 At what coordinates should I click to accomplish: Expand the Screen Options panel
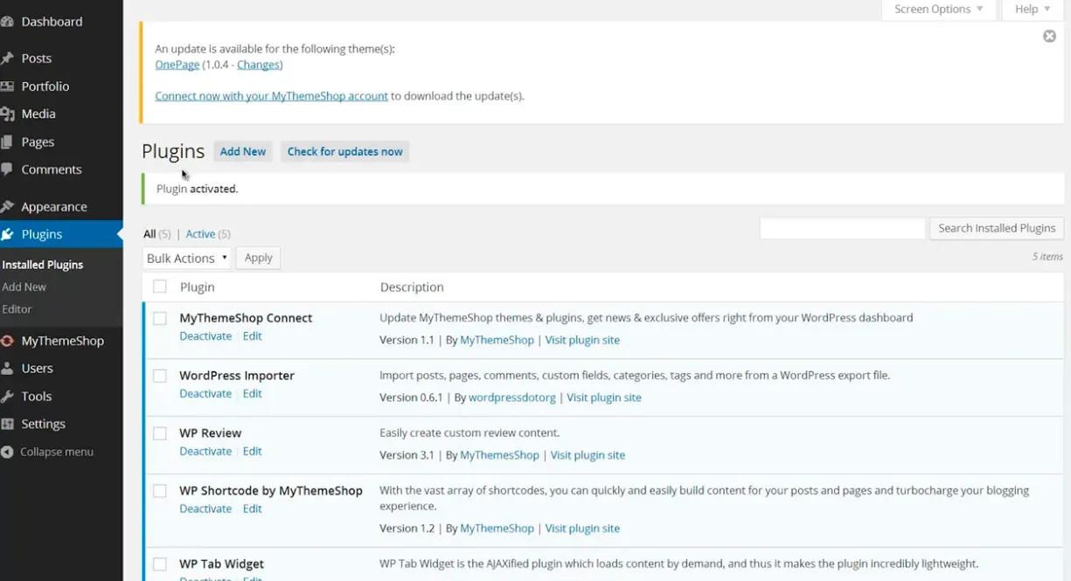point(938,10)
